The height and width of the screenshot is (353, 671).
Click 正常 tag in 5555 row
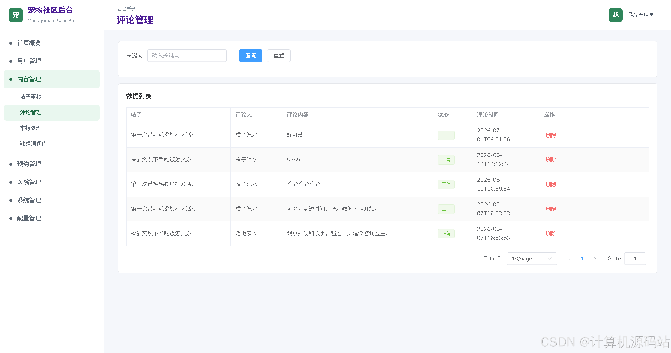[x=446, y=160]
